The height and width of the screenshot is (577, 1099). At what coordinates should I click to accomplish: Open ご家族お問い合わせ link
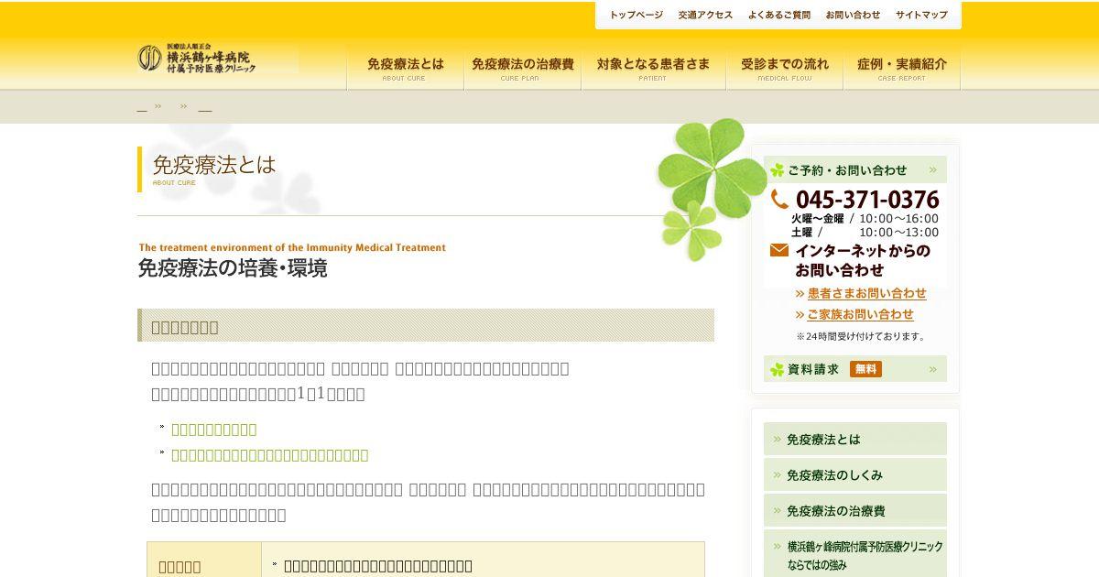coord(860,314)
